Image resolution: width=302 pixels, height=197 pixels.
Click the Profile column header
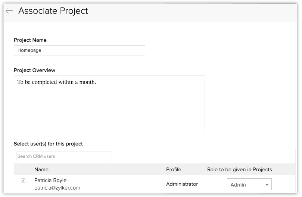174,169
